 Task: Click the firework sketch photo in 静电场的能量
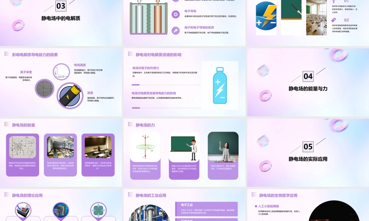tap(23, 147)
